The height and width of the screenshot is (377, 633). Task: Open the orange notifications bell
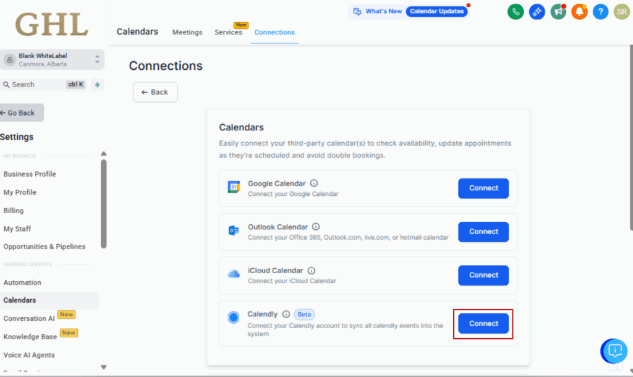pos(579,12)
